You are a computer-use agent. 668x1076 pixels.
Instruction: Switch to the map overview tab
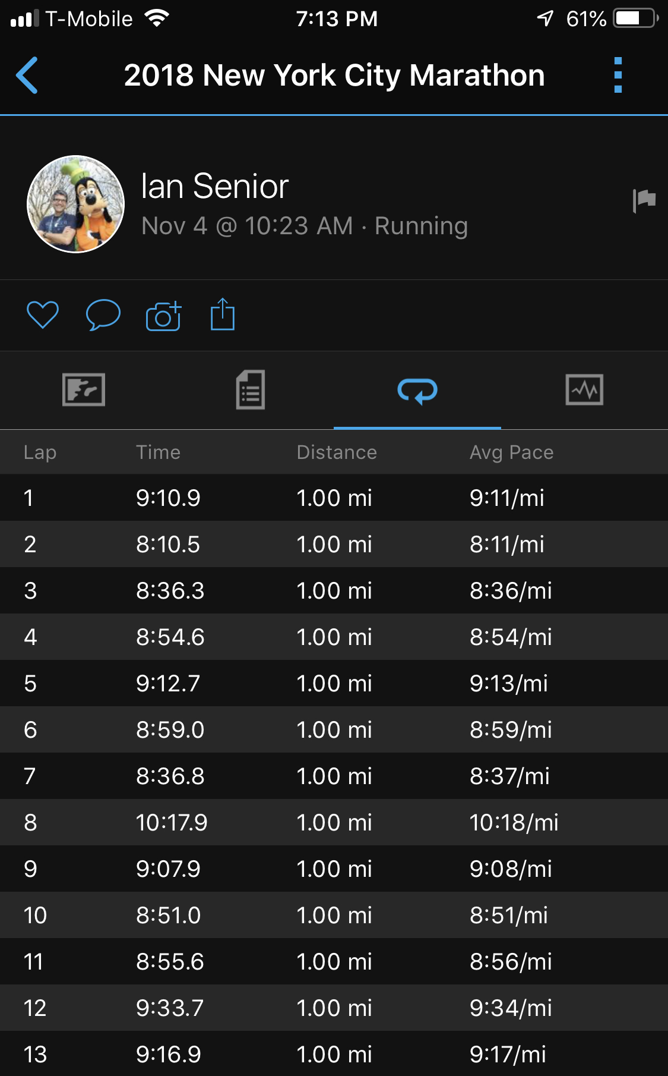pos(84,390)
